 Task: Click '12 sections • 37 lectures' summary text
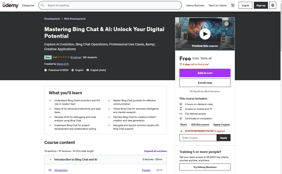pyautogui.click(x=57, y=151)
